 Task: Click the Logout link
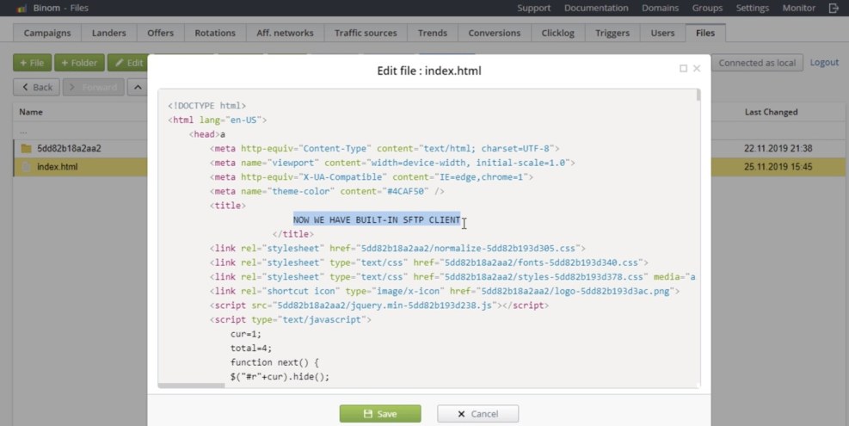click(x=824, y=63)
